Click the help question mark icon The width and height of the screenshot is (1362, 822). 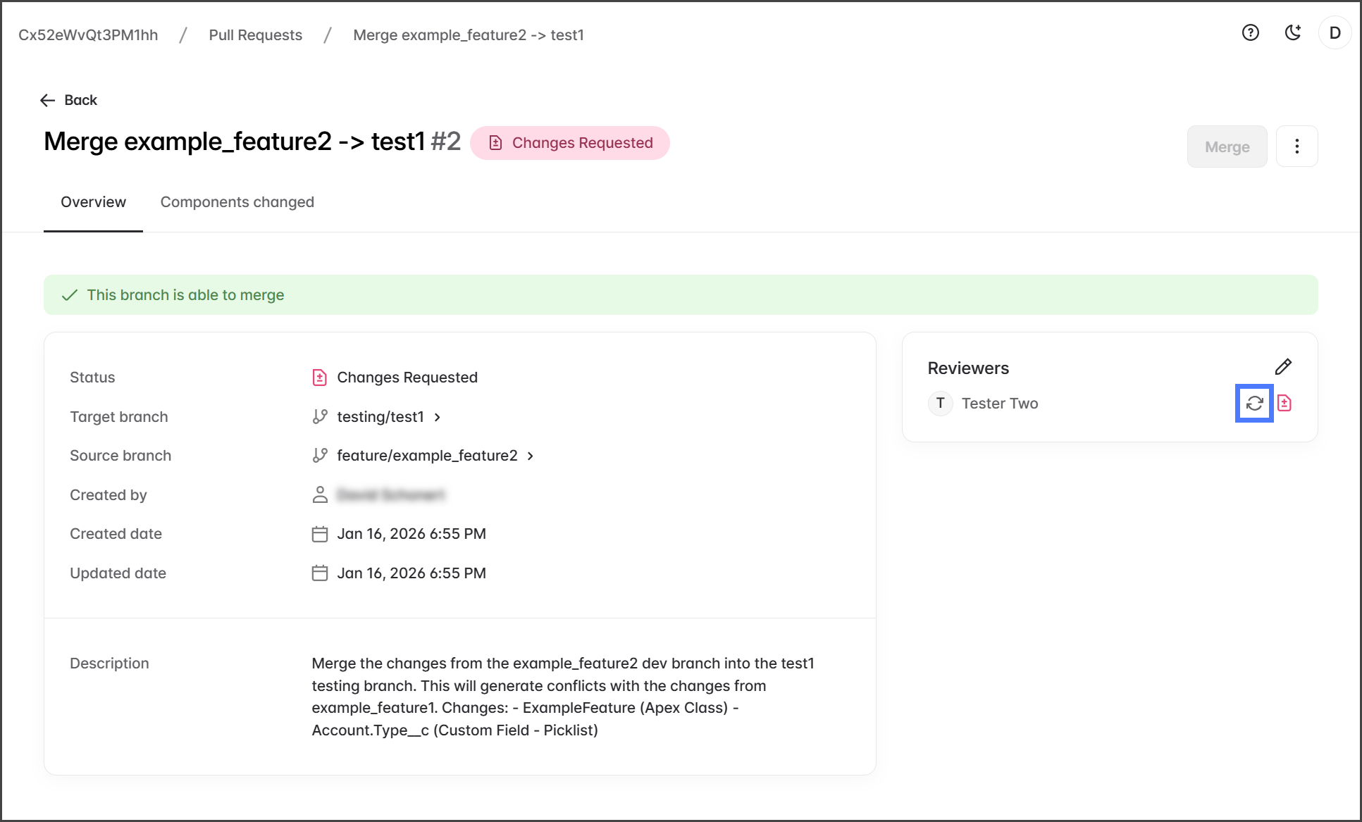[1250, 33]
